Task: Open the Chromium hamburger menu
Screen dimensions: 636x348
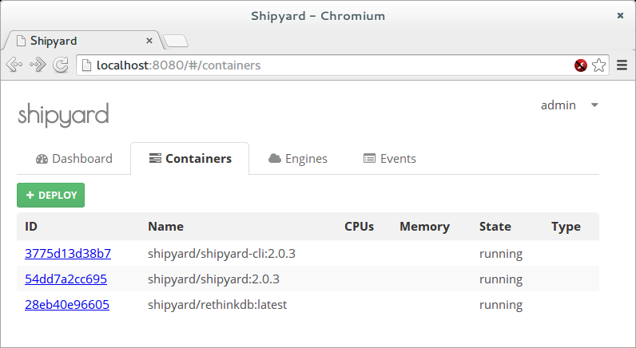Action: tap(622, 65)
